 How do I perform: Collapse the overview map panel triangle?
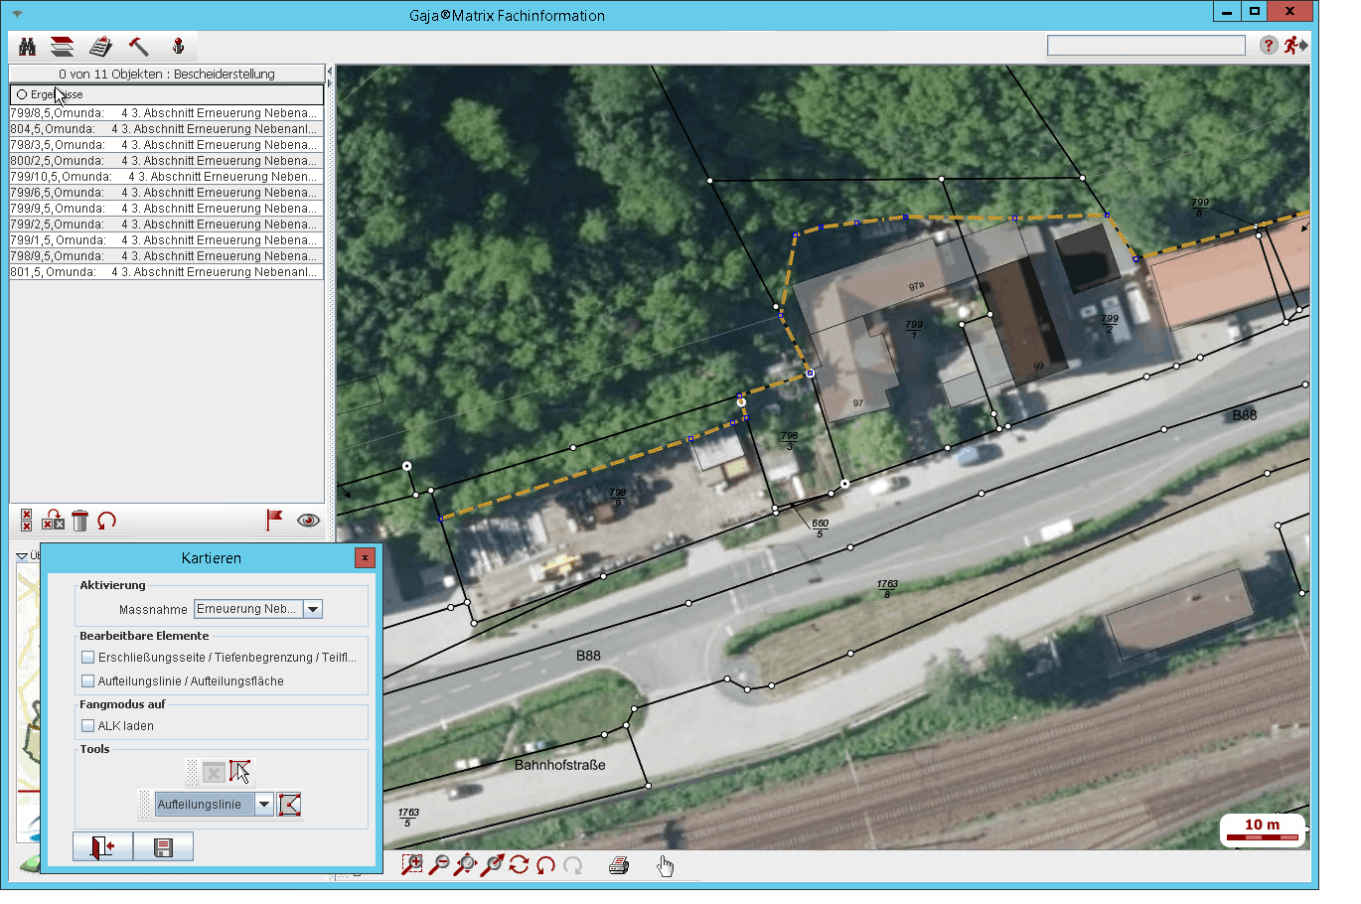[x=22, y=556]
